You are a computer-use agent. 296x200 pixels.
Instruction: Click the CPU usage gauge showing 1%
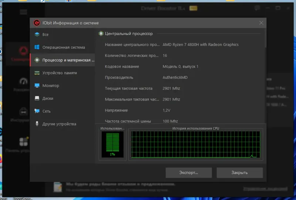(112, 144)
